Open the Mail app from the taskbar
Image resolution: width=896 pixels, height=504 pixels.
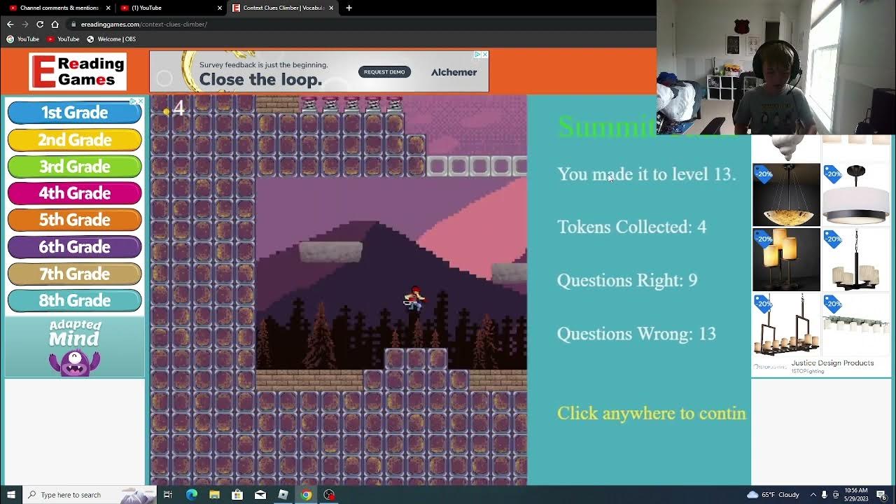tap(260, 495)
